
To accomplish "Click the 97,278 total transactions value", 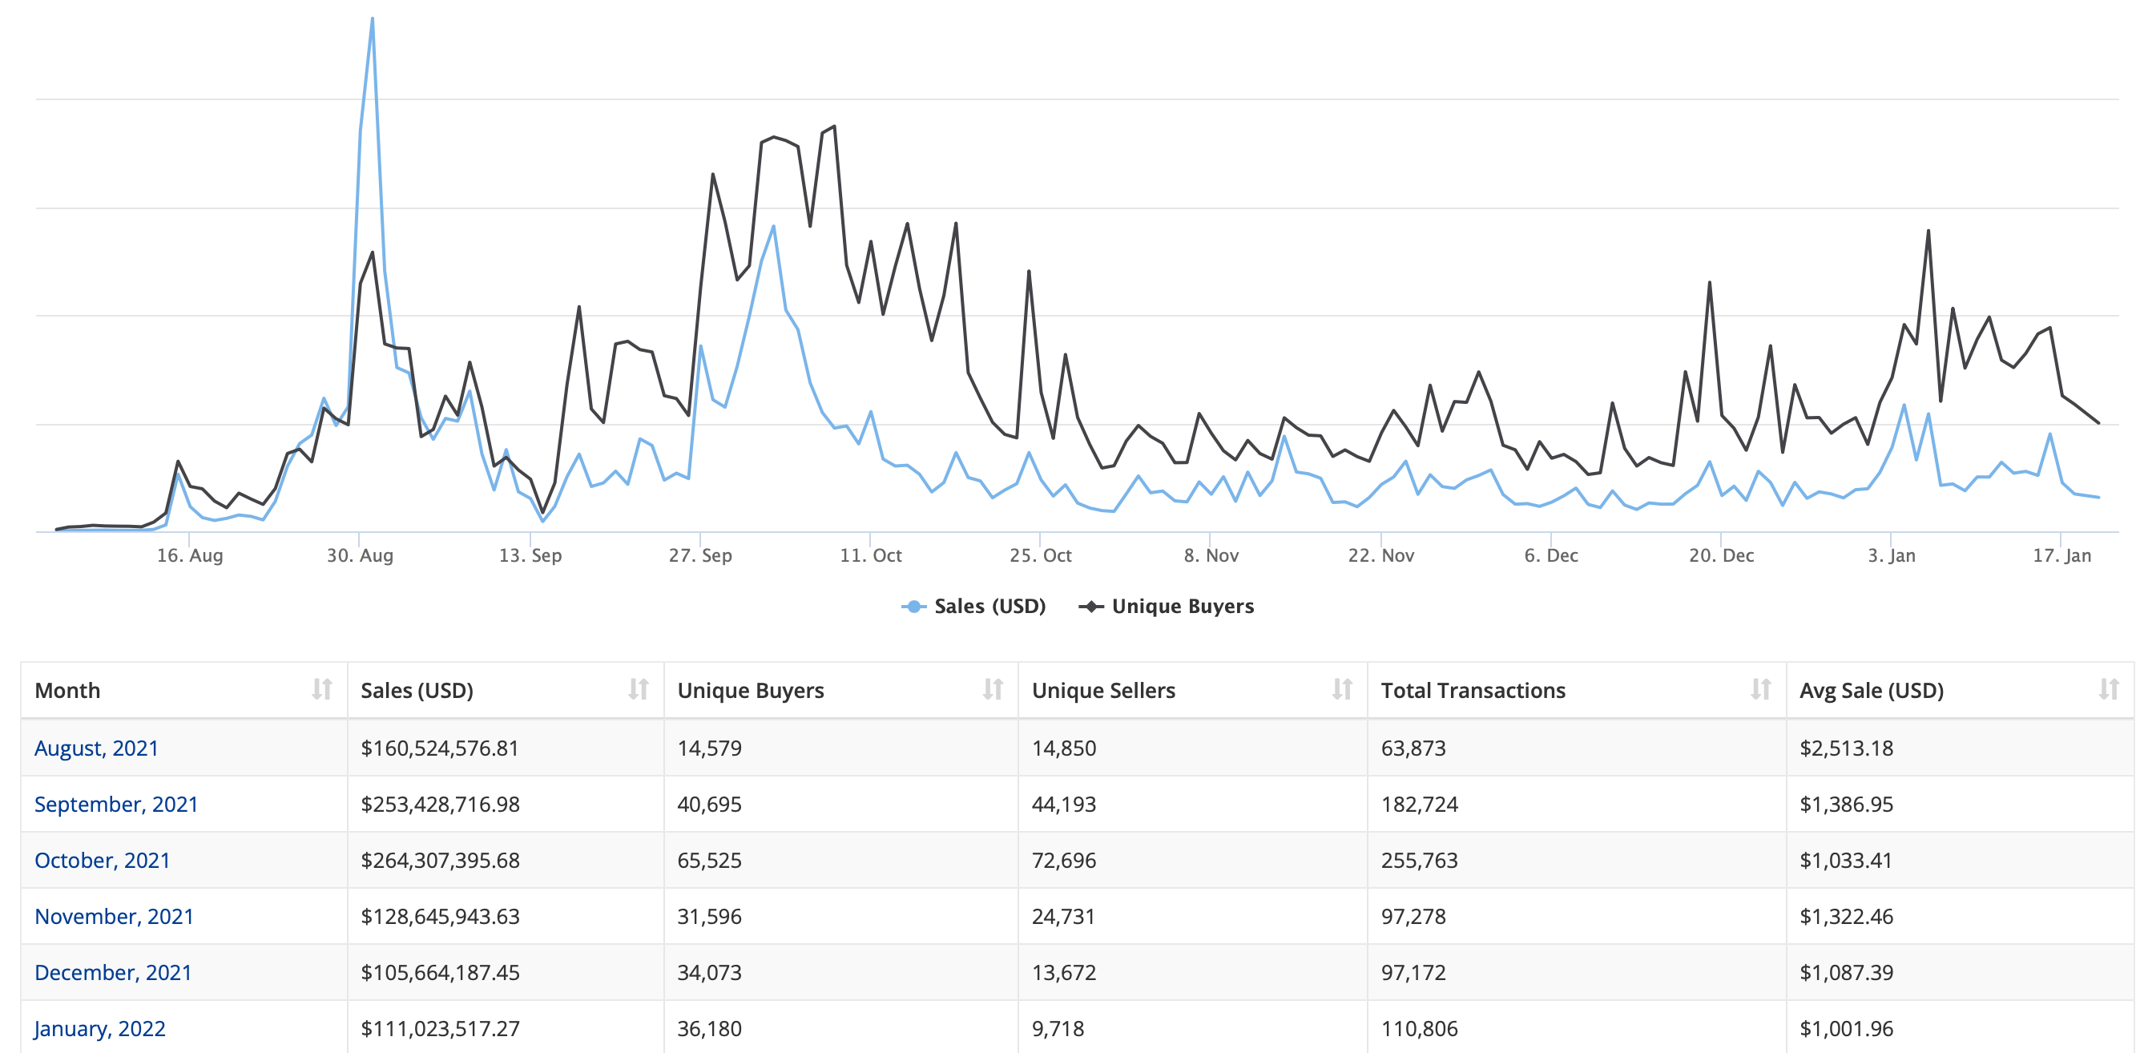I will pos(1414,916).
